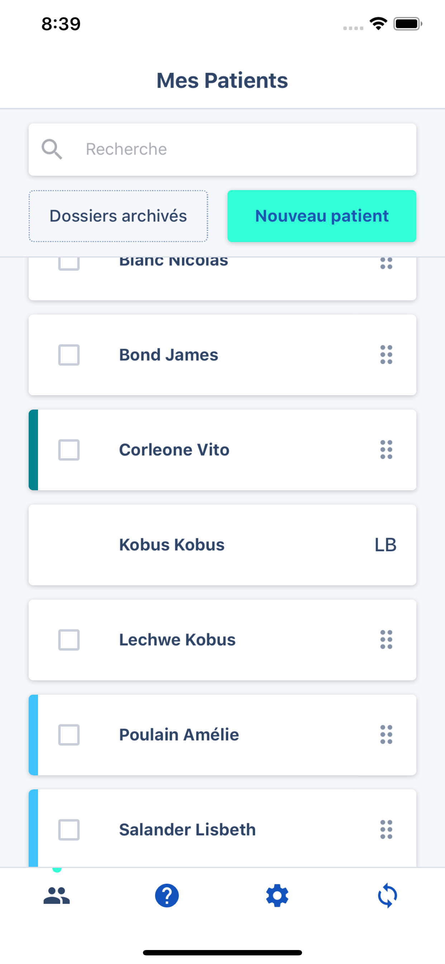Open Dossiers archivés
The height and width of the screenshot is (964, 445).
(x=118, y=216)
